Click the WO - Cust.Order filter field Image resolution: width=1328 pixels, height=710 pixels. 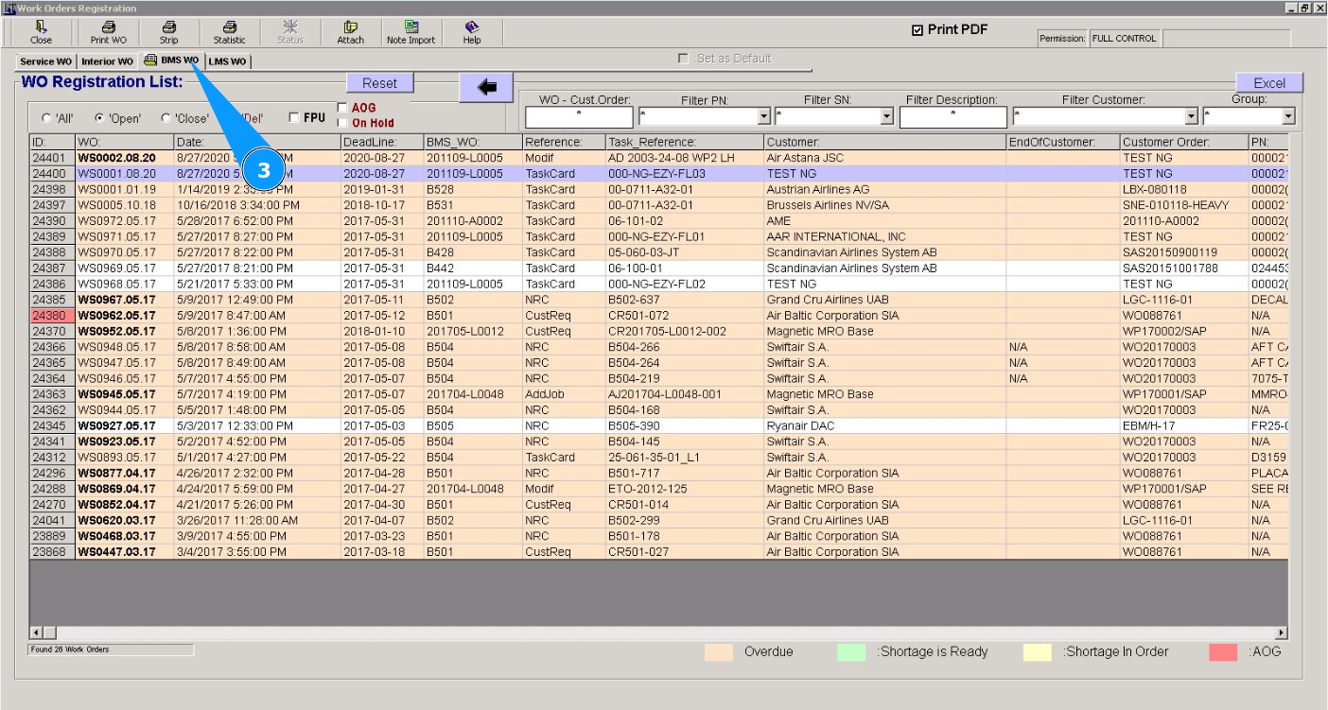tap(579, 117)
